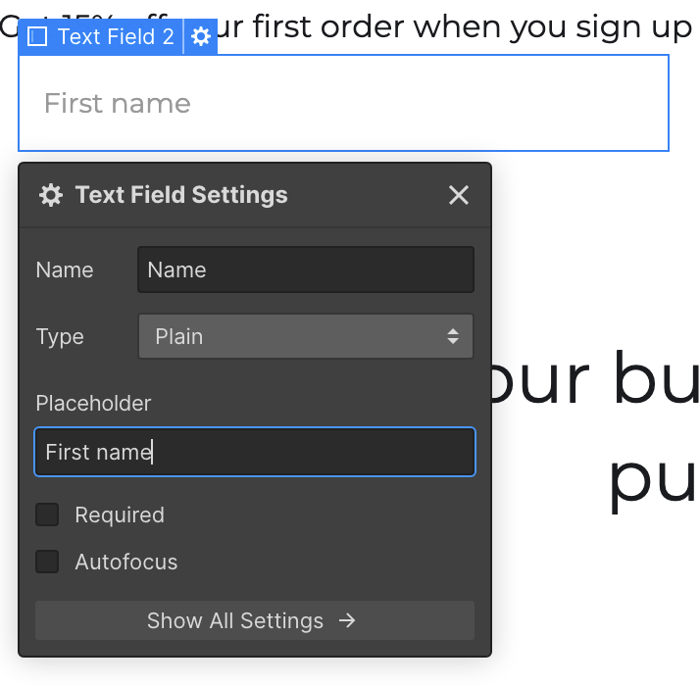Screen dimensions: 700x686
Task: Click the arrow icon in Show All Settings
Action: pos(347,620)
